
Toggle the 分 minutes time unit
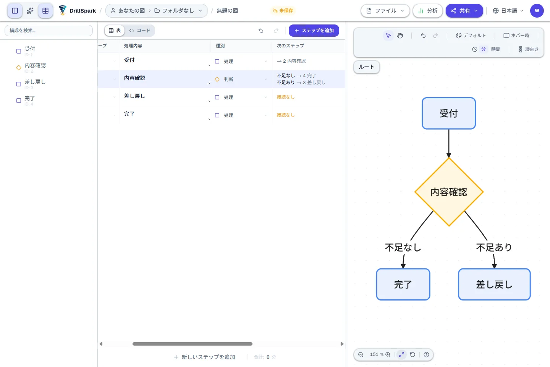tap(484, 49)
